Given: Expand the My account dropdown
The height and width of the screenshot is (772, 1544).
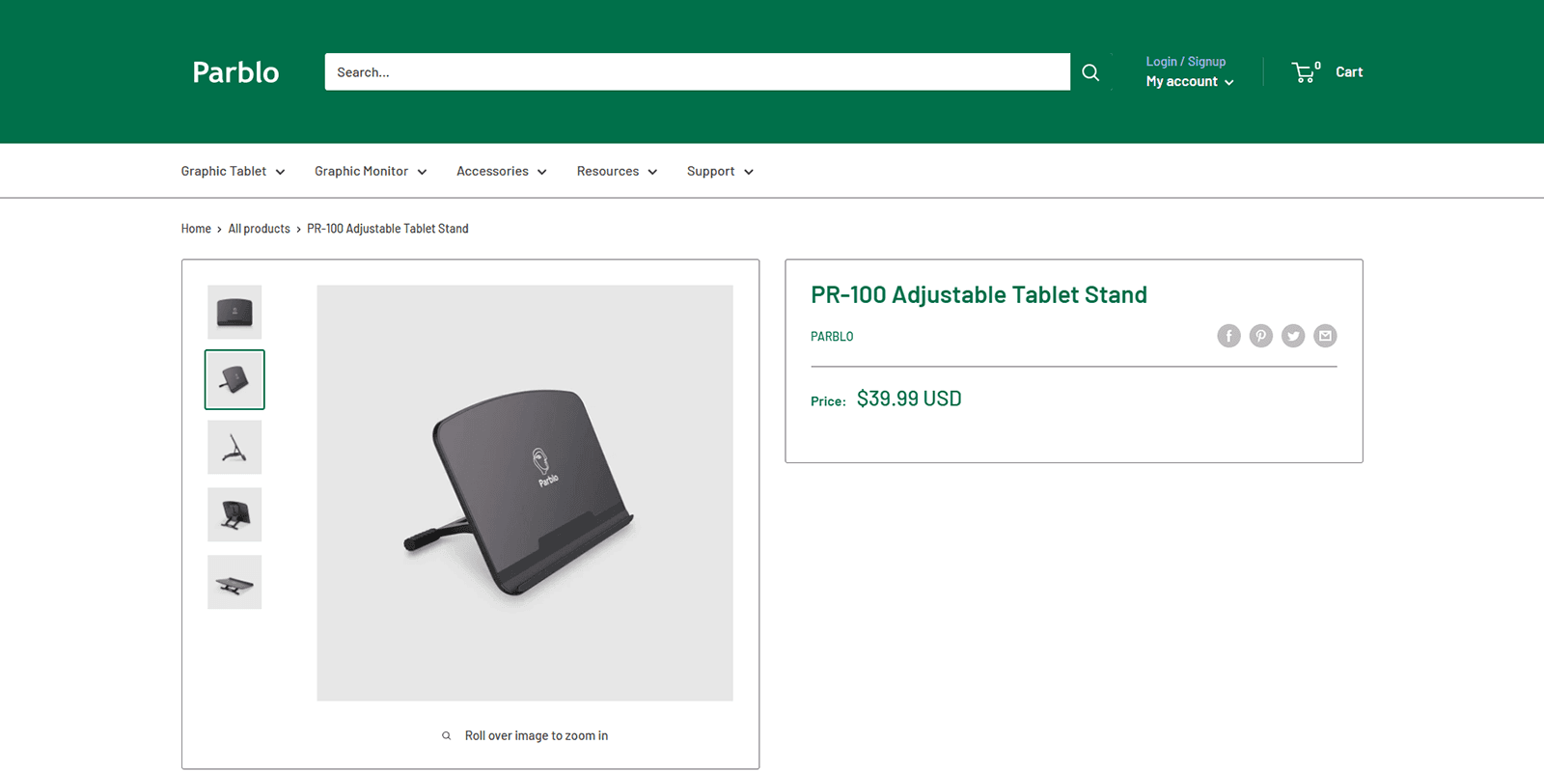Looking at the screenshot, I should tap(1189, 82).
